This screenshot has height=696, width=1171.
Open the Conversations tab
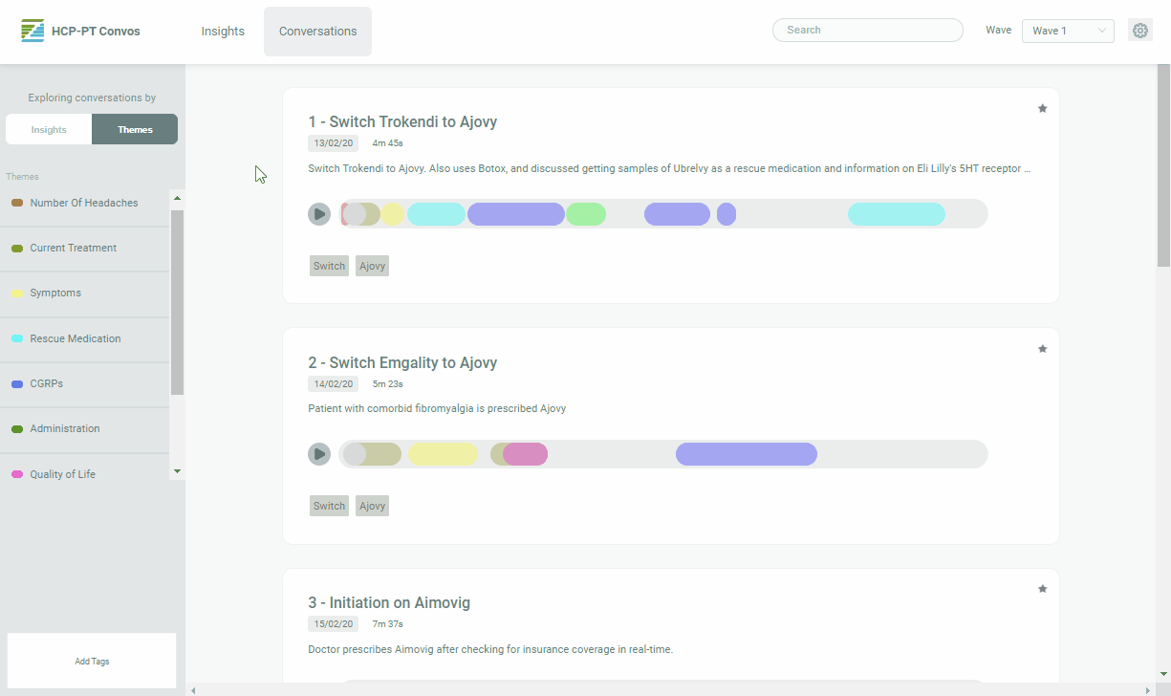point(318,32)
